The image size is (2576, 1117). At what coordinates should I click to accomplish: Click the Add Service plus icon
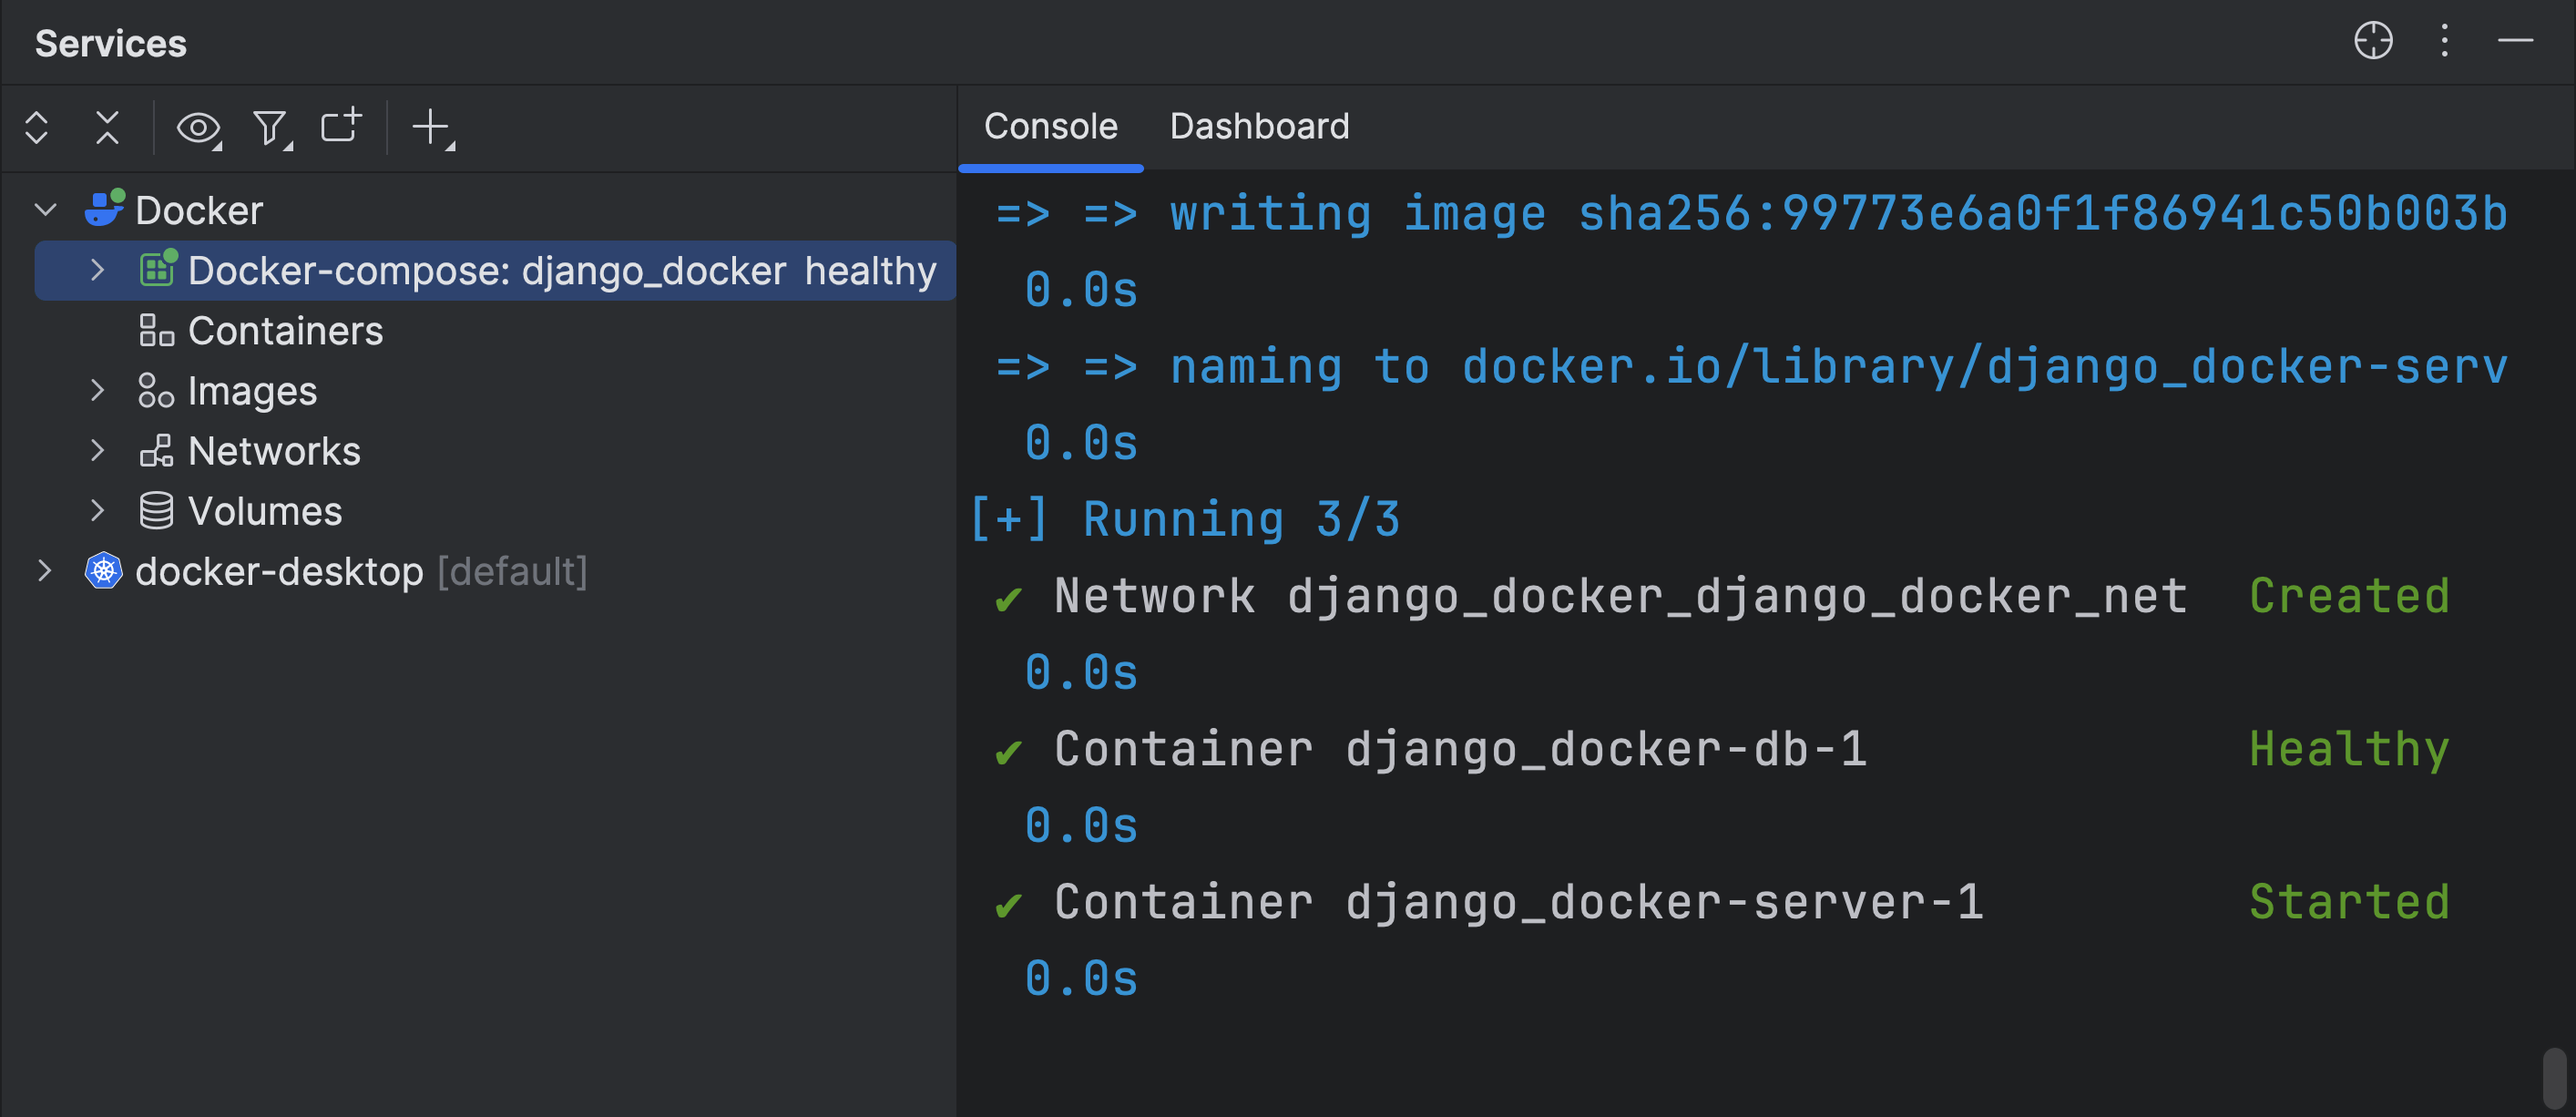pos(432,128)
